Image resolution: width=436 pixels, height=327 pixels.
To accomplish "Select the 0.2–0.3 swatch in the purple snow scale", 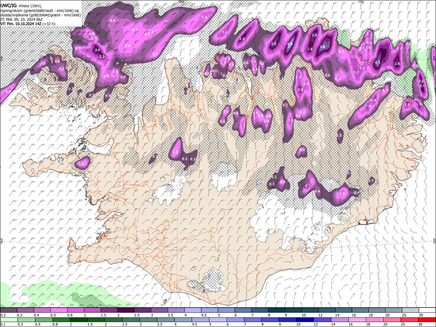I will [9, 310].
